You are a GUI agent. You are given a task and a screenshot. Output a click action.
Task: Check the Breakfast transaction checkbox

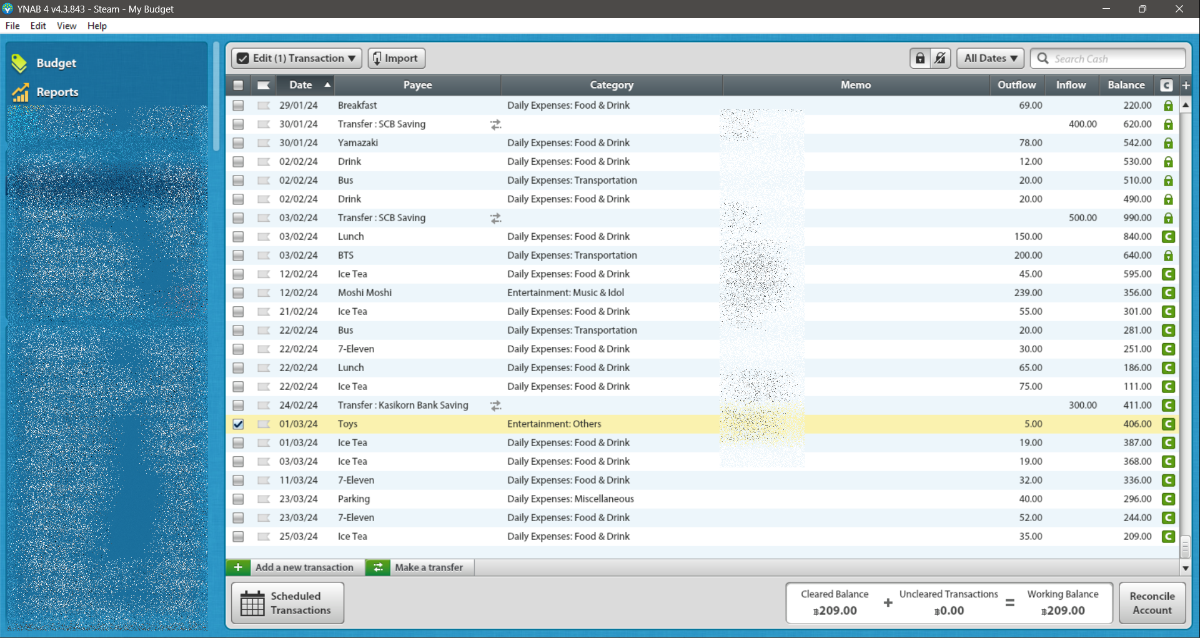pos(238,106)
